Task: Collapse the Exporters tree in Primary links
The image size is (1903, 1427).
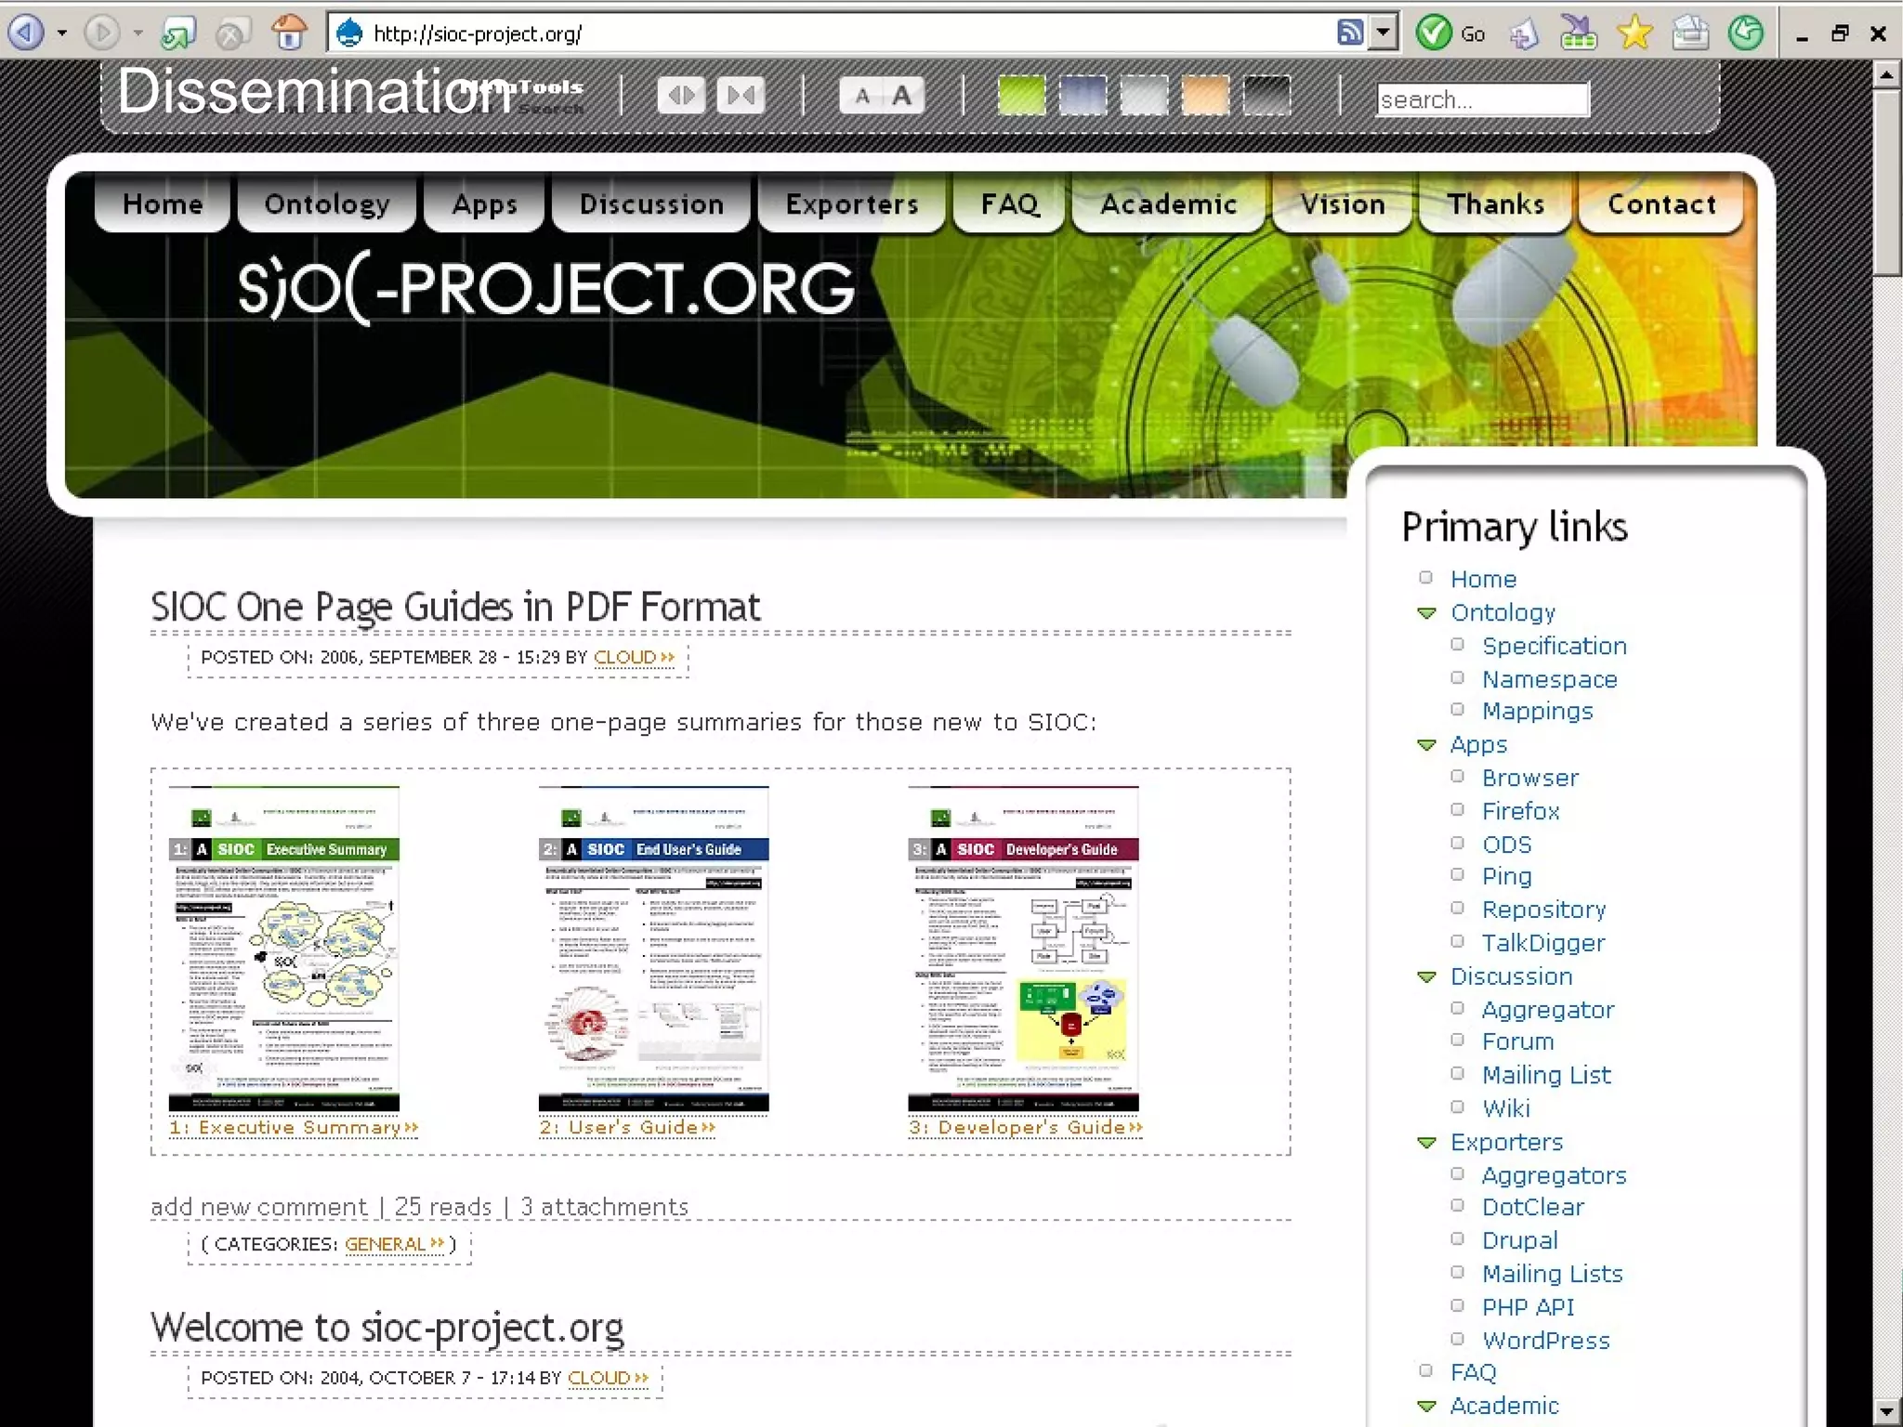Action: [1426, 1143]
